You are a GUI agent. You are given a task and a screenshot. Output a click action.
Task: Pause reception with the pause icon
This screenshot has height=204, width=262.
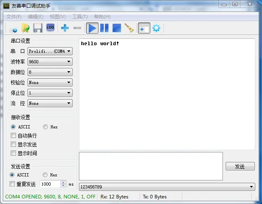point(104,28)
